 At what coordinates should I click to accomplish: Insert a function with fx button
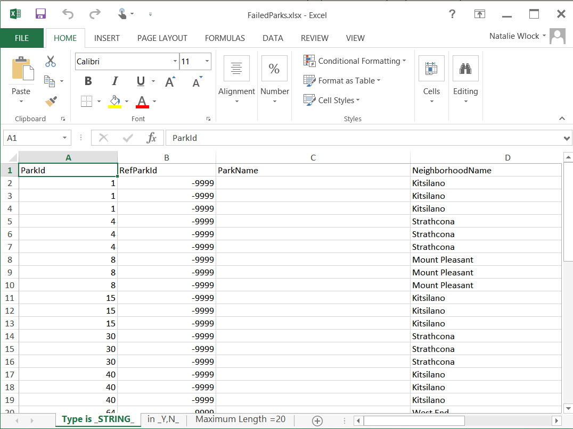click(x=152, y=137)
